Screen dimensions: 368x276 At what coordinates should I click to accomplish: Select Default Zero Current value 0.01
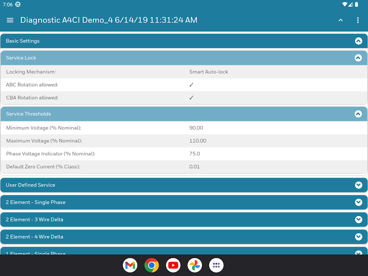point(194,167)
